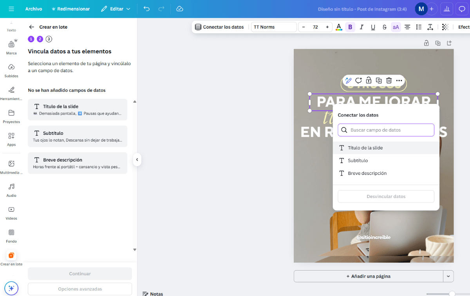This screenshot has height=296, width=470.
Task: Click Opciones avanzadas button
Action: tap(80, 289)
